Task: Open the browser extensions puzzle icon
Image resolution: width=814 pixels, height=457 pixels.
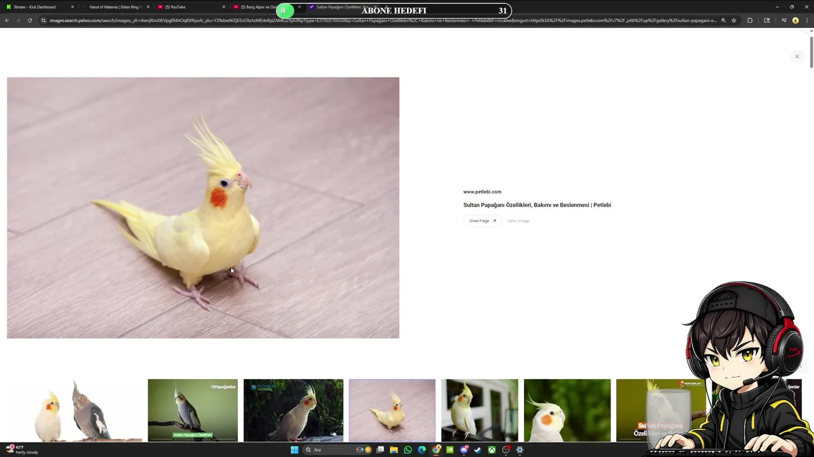Action: click(x=750, y=20)
